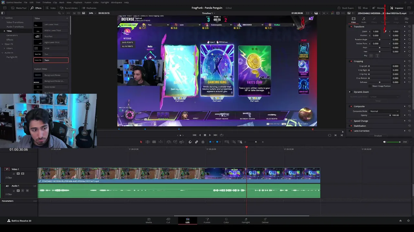Collapse the Open FX section
Viewport: 414px width, 232px height.
[2, 44]
